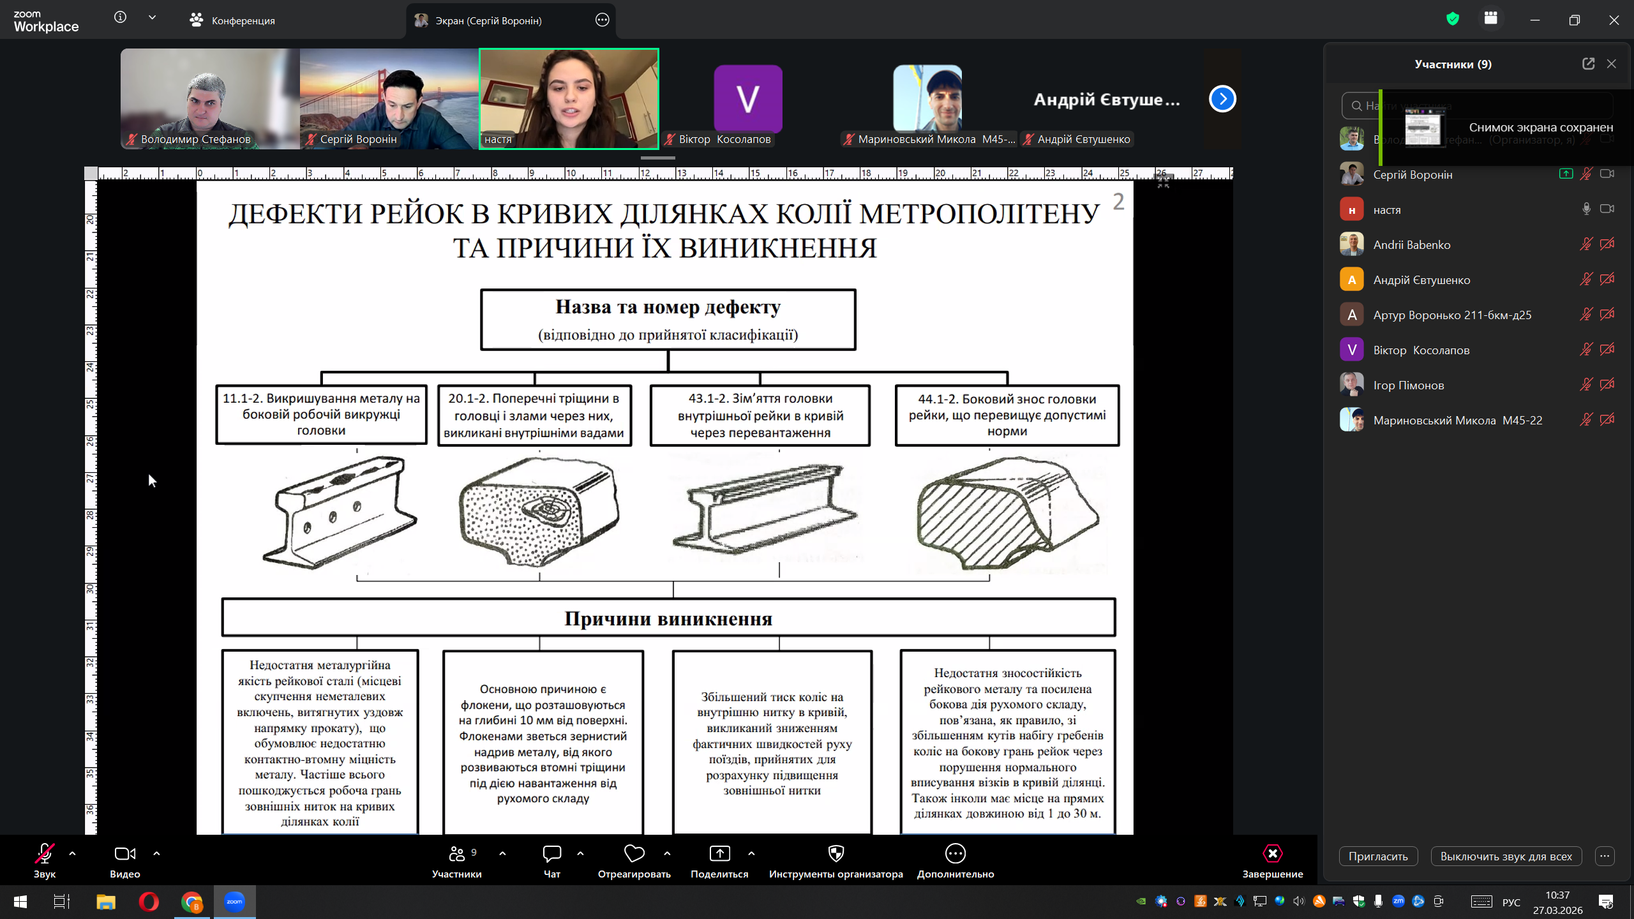The image size is (1634, 919).
Task: Click Выключить звук для всех button
Action: coord(1506,856)
